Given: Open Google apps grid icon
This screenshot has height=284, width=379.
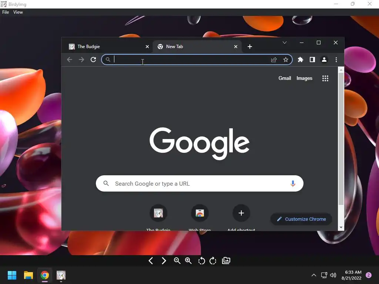Looking at the screenshot, I should click(325, 78).
